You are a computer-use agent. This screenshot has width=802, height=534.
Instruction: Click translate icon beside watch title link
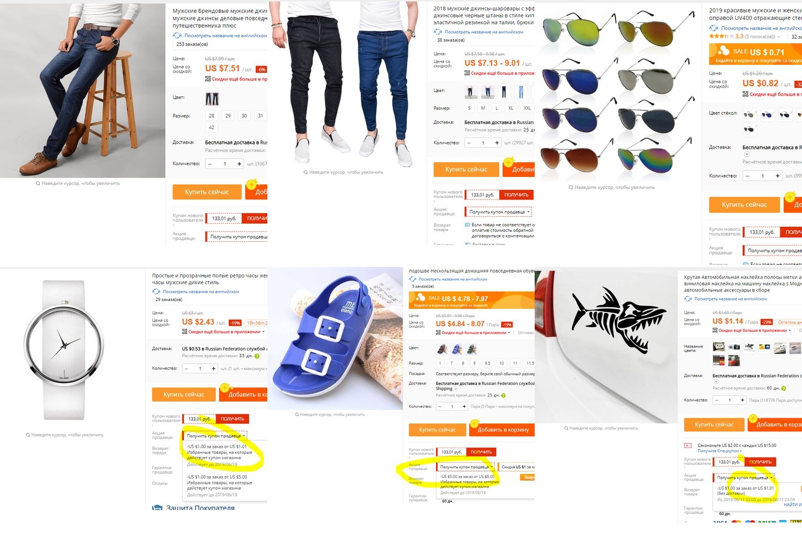[x=156, y=292]
